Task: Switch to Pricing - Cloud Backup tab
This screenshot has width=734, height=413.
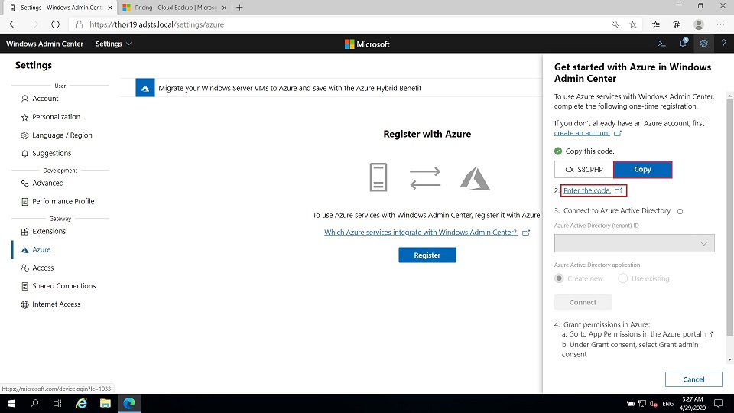Action: (x=174, y=8)
